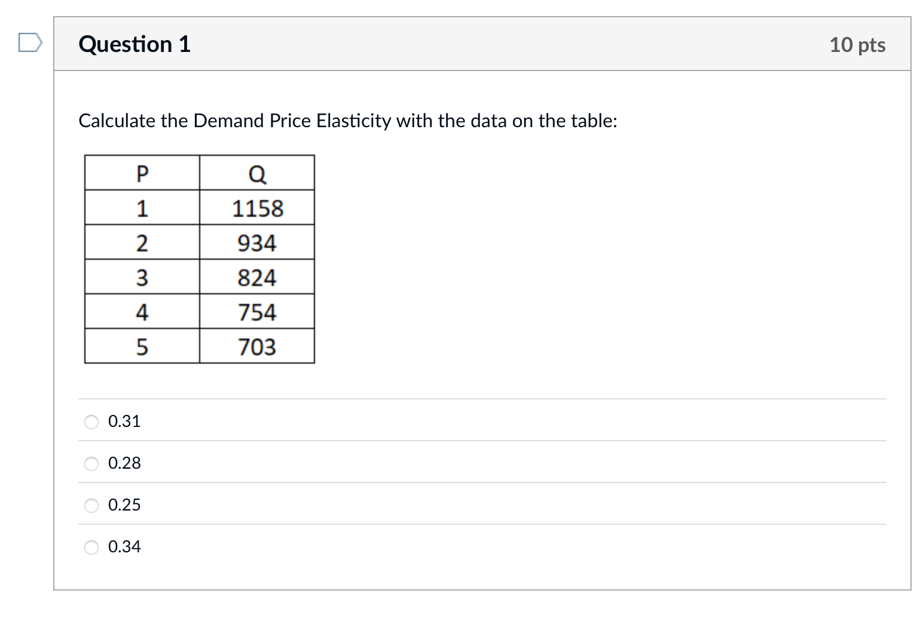Select the 0.34 answer radio button
Image resolution: width=923 pixels, height=621 pixels.
click(91, 547)
